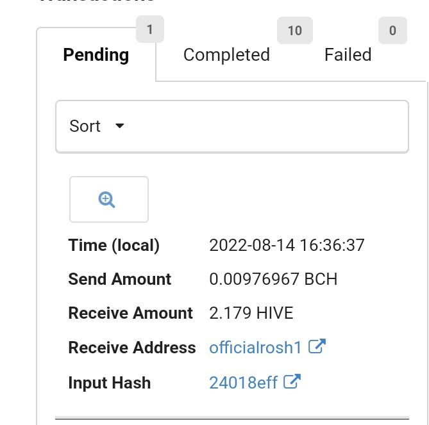429x425 pixels.
Task: Click the magnifier zoom-in icon
Action: (x=106, y=200)
